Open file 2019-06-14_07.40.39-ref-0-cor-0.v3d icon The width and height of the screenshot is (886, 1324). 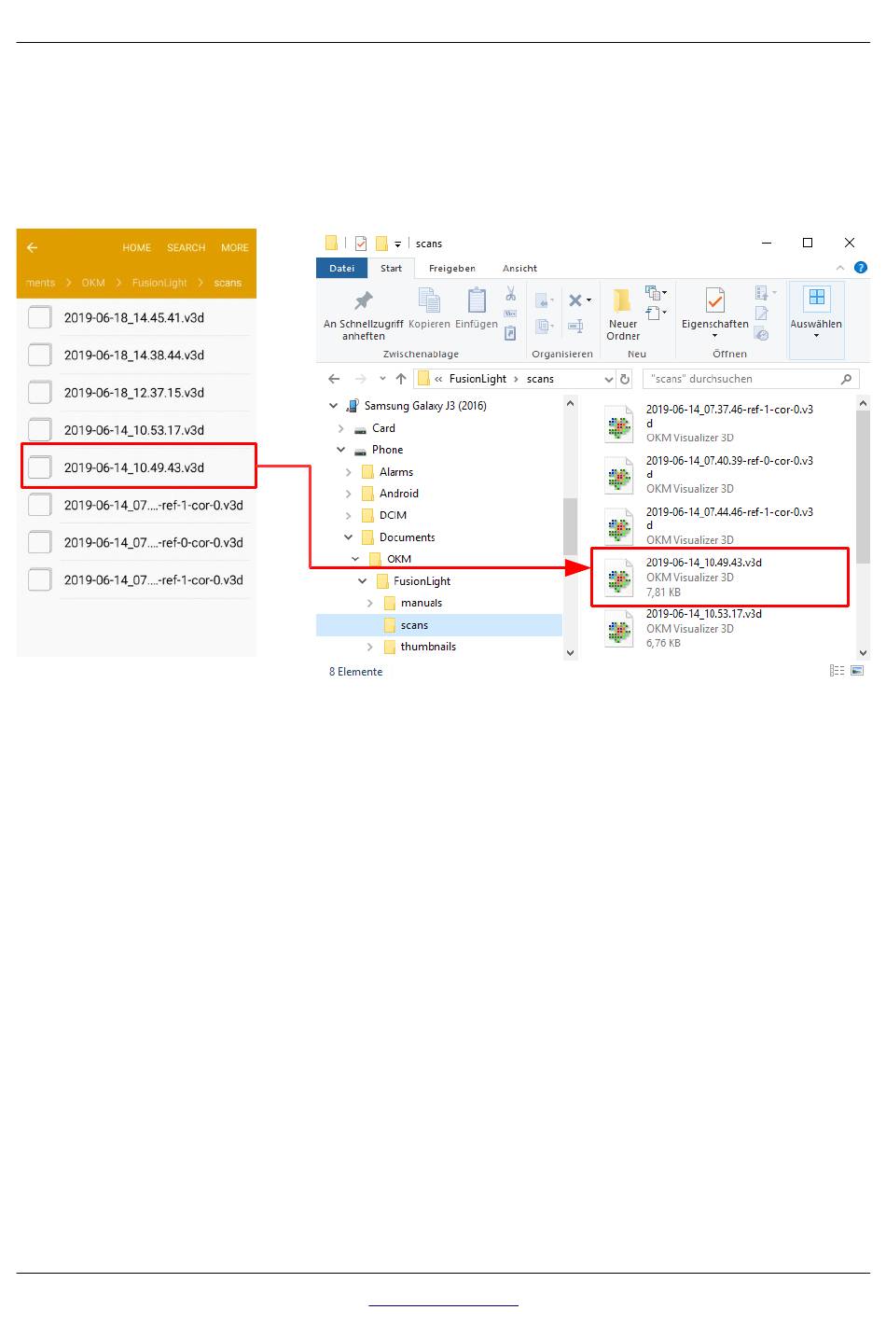pos(619,475)
